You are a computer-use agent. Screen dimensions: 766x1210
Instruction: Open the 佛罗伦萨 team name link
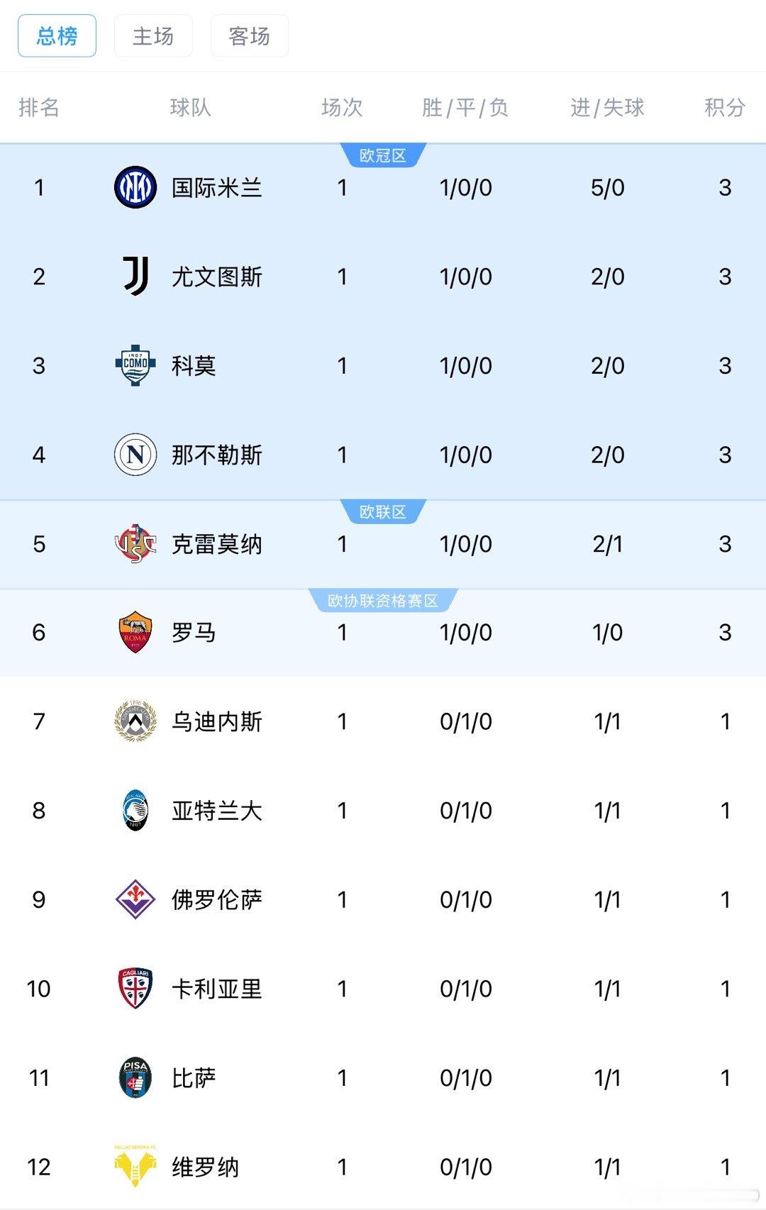click(217, 900)
